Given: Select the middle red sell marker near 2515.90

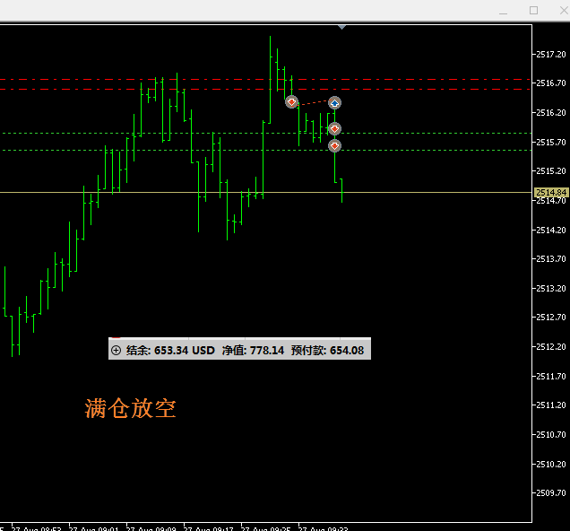Looking at the screenshot, I should click(x=334, y=129).
